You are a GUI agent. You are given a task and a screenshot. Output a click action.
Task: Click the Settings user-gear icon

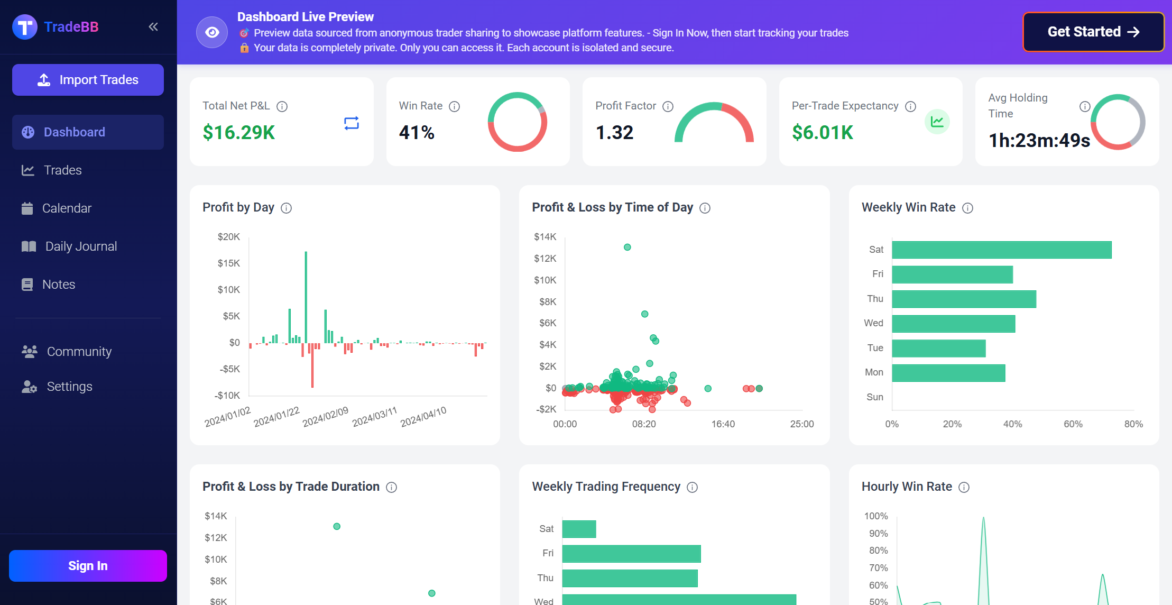coord(29,387)
